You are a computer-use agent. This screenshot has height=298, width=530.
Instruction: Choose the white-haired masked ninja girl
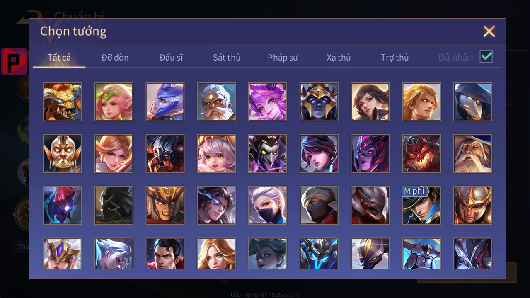point(268,206)
